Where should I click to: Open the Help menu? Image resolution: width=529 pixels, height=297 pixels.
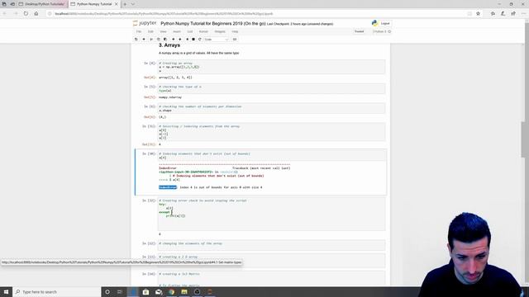[235, 31]
